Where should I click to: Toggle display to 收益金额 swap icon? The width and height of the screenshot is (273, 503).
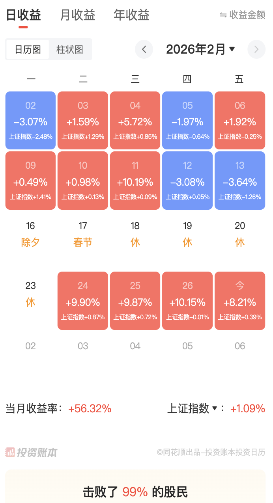click(223, 15)
